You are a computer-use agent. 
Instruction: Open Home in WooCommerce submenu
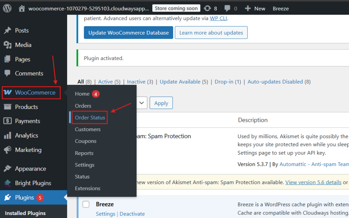click(82, 94)
